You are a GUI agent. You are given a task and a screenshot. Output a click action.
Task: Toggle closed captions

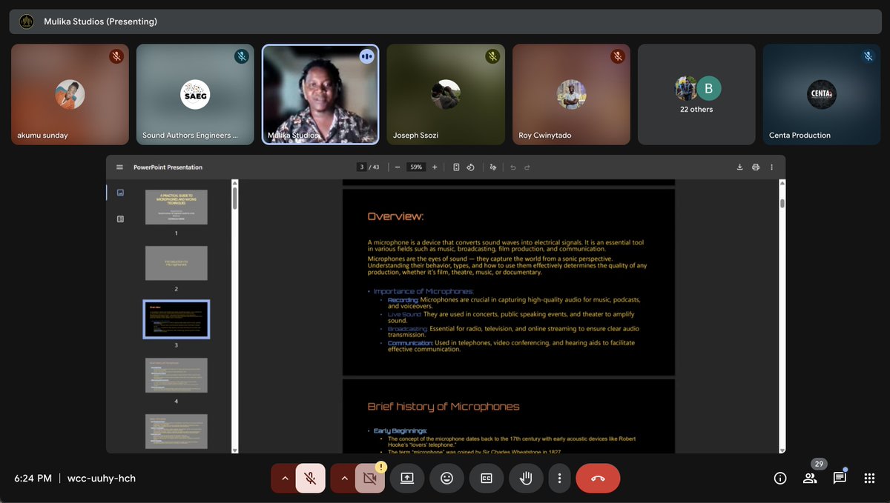[487, 479]
